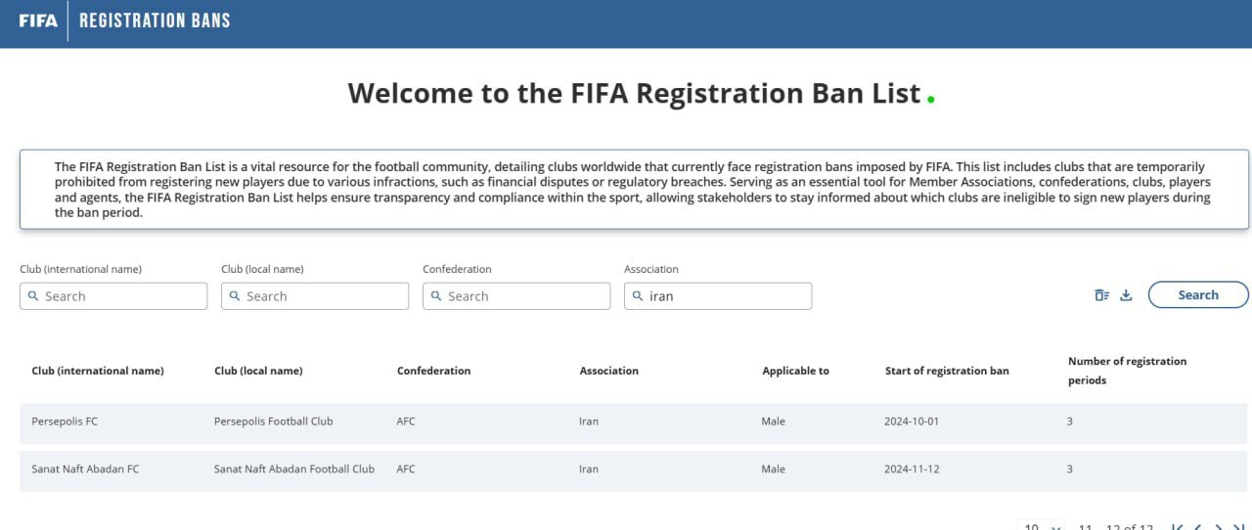
Task: Click magnifier icon in Confederation field
Action: click(x=436, y=296)
